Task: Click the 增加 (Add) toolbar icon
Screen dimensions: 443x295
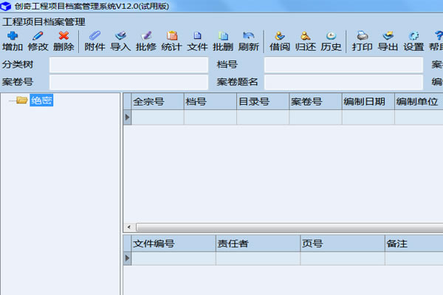Action: (13, 41)
